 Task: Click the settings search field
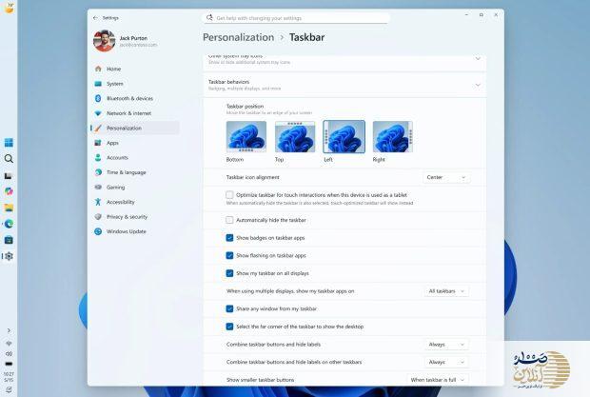296,18
